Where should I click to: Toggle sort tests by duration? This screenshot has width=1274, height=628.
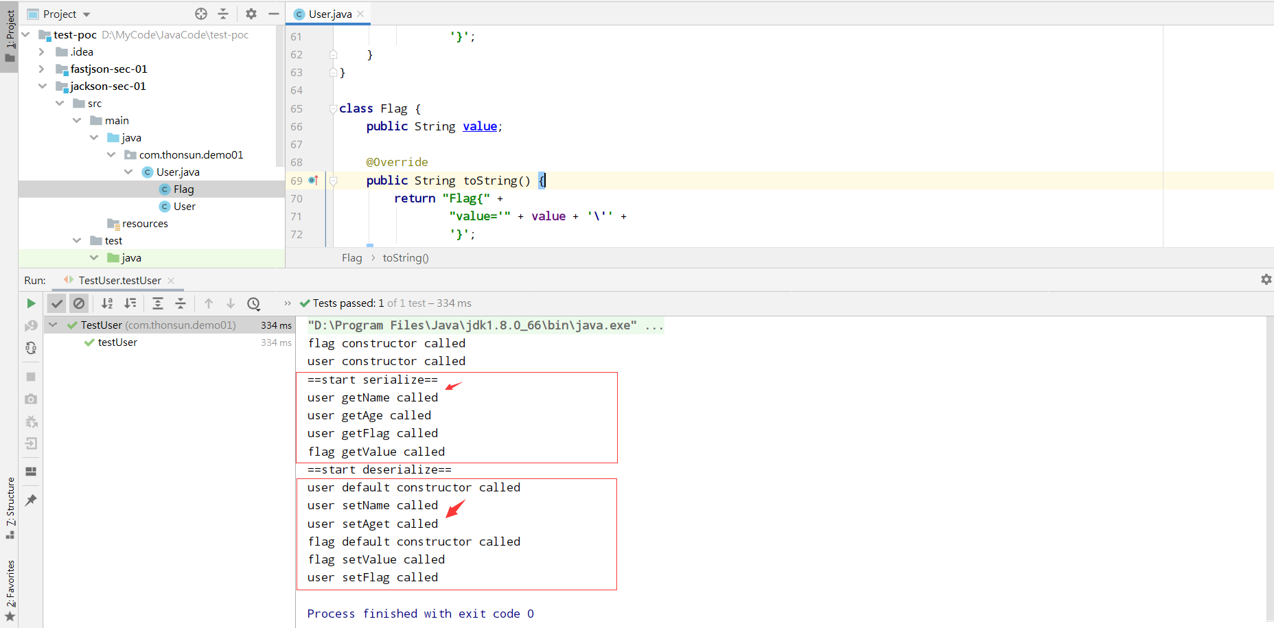(130, 303)
